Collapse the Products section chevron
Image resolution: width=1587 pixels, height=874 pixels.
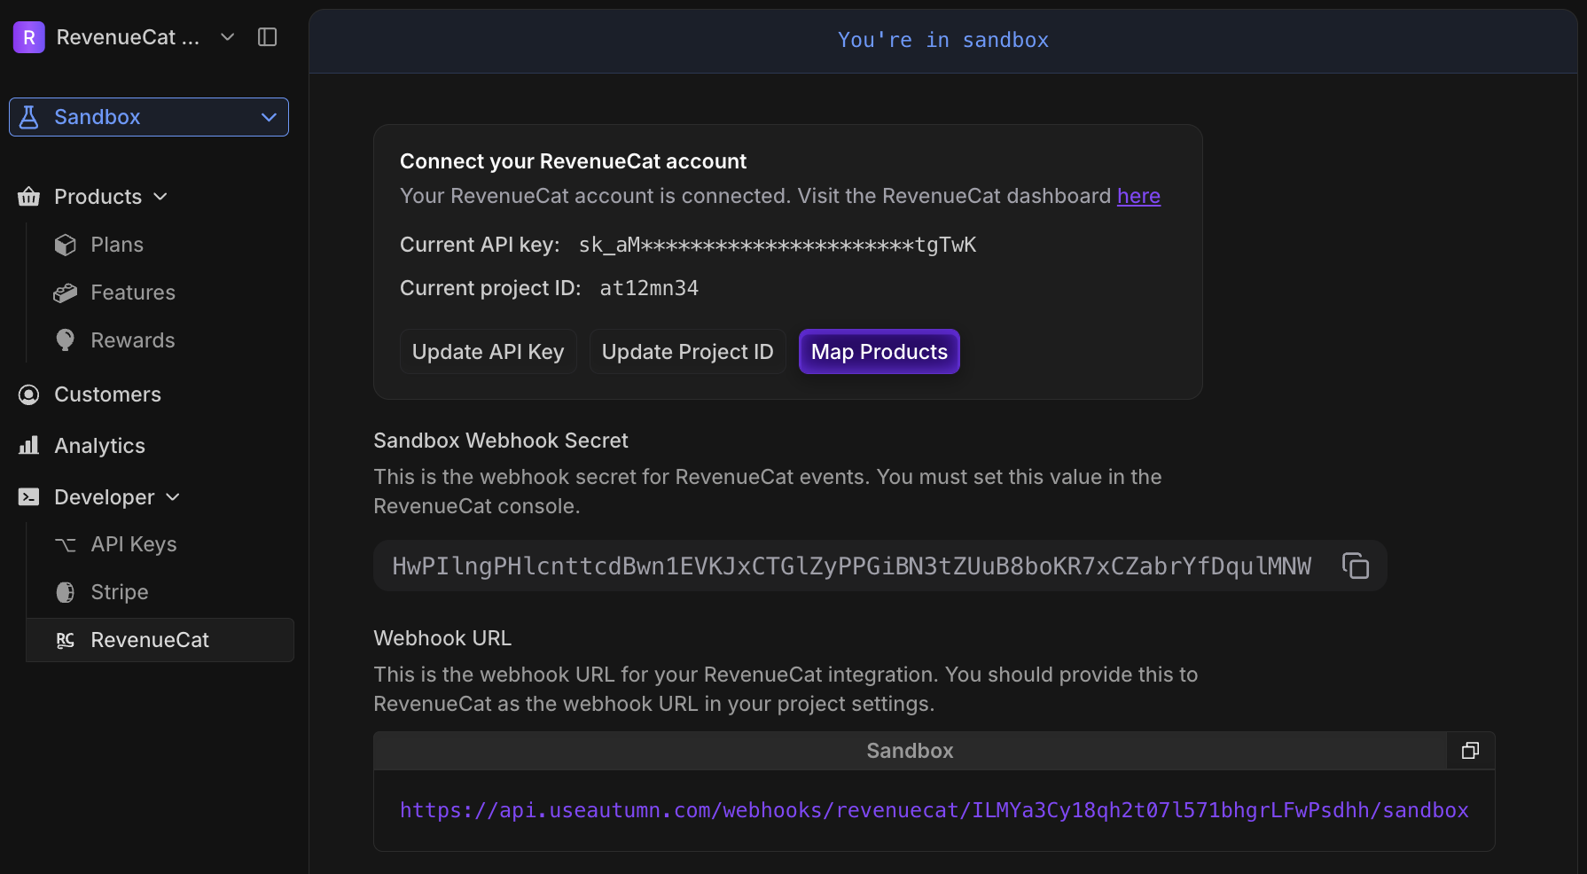[x=160, y=197]
